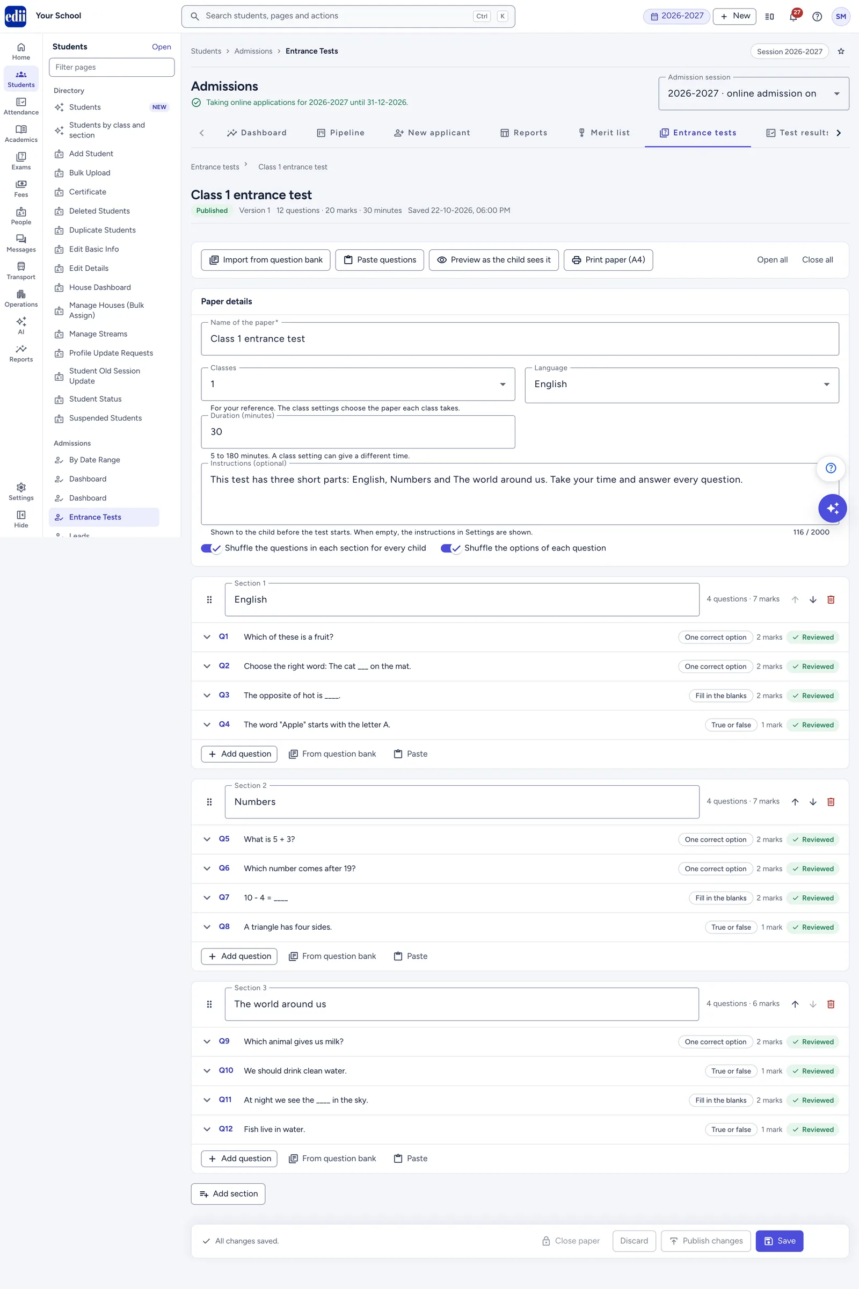The image size is (859, 1289).
Task: Grab the drag handle of Numbers section
Action: (209, 802)
